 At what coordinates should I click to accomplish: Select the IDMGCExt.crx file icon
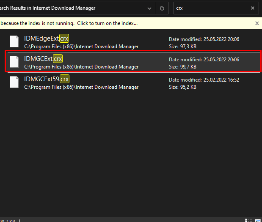pos(14,62)
